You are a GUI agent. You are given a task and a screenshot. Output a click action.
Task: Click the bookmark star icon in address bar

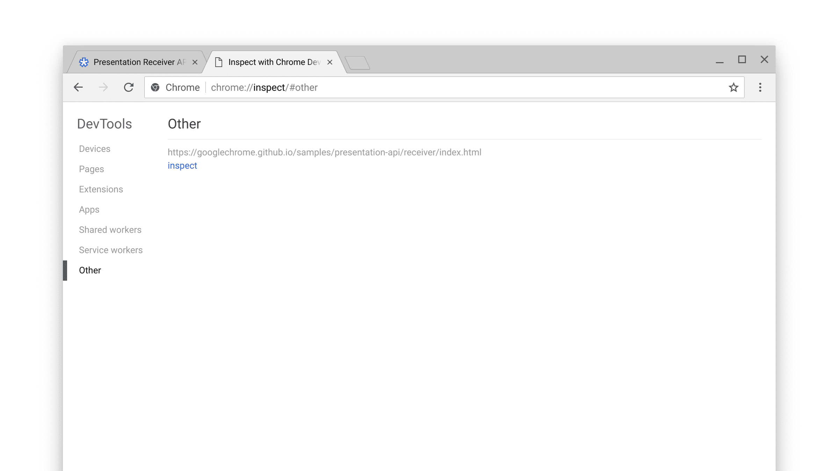pos(734,87)
